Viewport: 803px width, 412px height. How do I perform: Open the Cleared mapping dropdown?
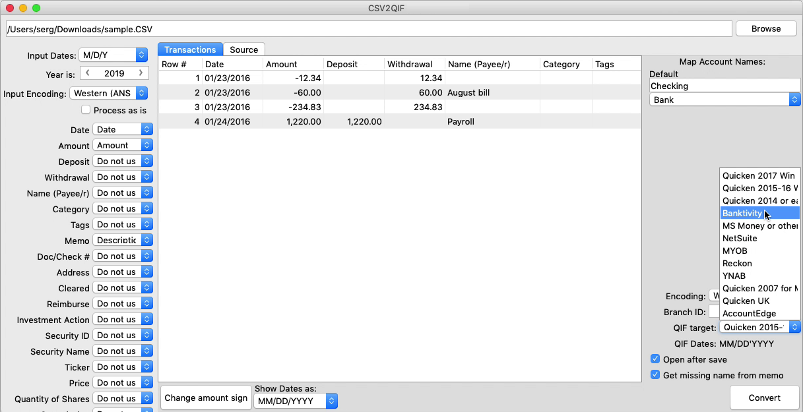point(123,288)
